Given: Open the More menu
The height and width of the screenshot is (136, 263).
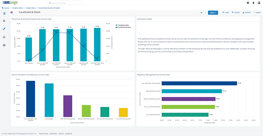Looking at the screenshot, I should tap(257, 12).
